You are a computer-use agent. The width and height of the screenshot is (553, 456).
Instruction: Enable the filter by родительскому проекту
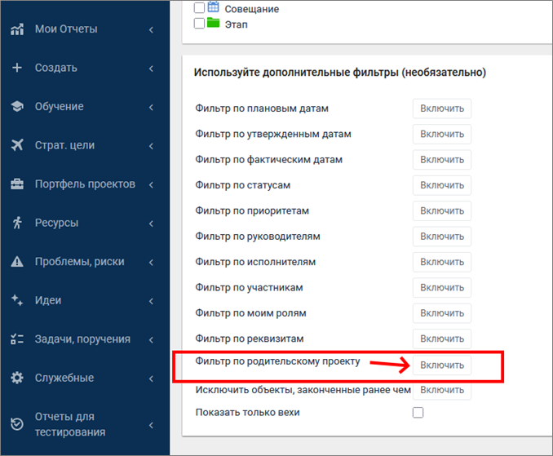pos(442,365)
